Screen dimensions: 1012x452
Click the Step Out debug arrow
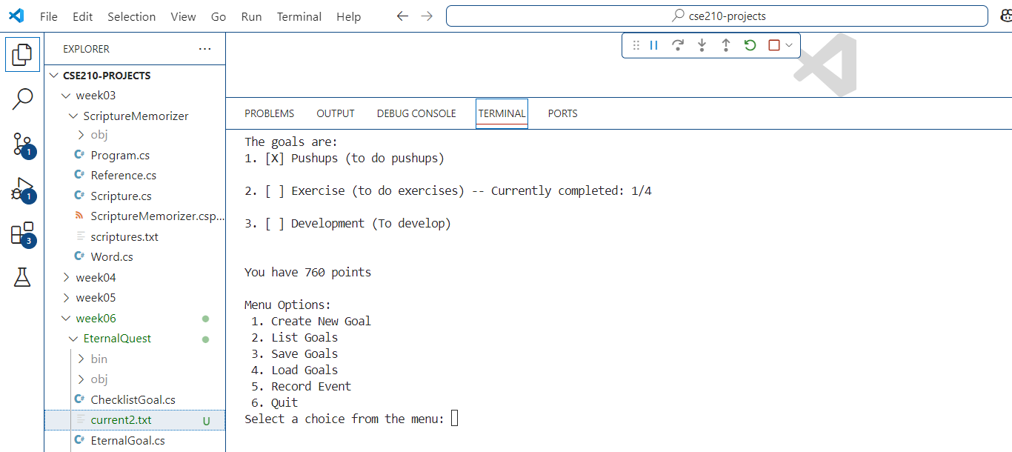coord(726,45)
